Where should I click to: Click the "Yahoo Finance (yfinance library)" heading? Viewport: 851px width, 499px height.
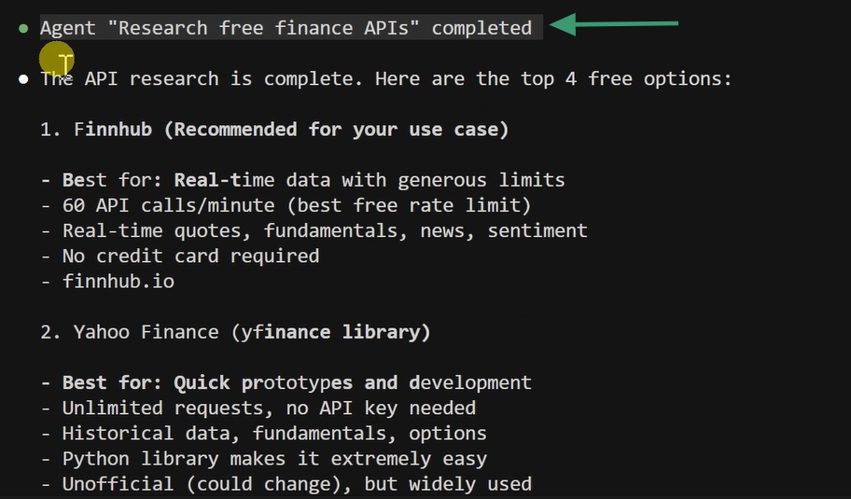(x=252, y=332)
